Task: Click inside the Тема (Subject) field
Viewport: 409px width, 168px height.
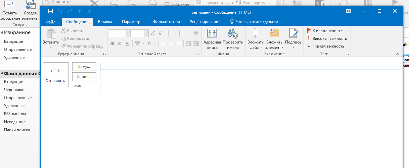Action: tap(250, 87)
